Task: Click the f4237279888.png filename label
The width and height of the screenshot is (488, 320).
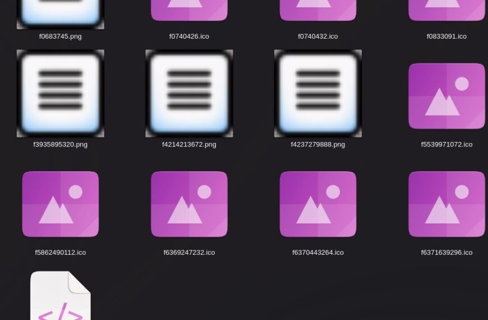Action: 317,144
